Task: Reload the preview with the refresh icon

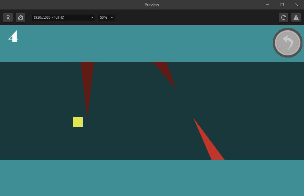Action: [x=283, y=17]
